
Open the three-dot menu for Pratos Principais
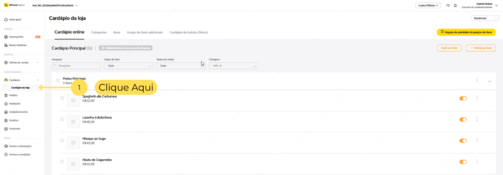click(x=477, y=81)
